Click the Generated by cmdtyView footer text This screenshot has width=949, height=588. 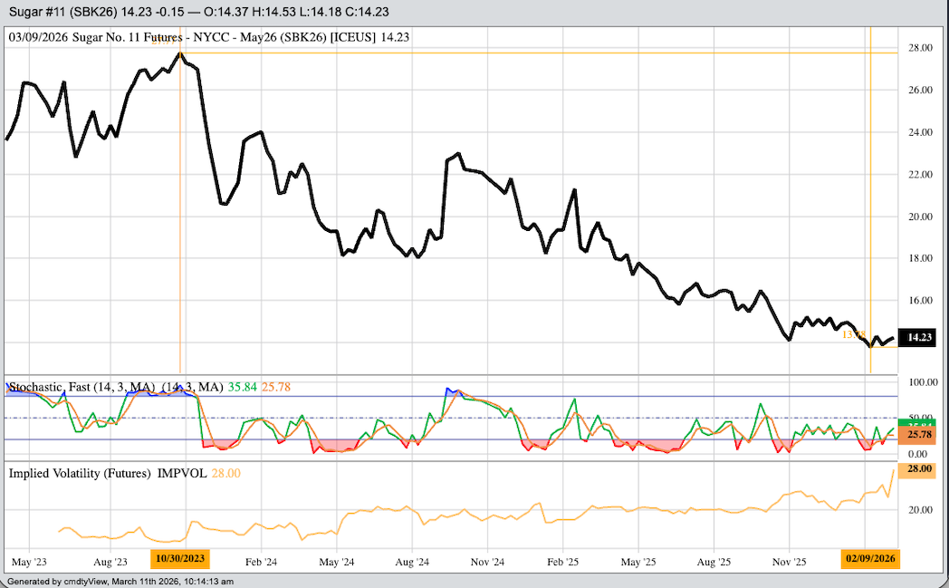120,582
